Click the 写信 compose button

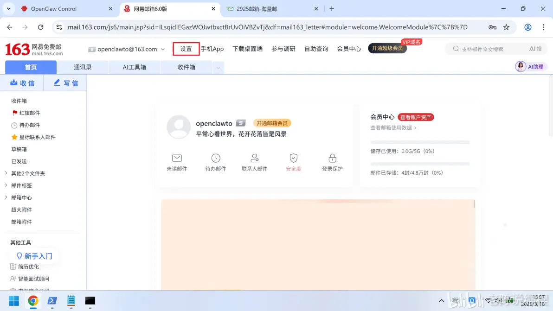(x=65, y=83)
